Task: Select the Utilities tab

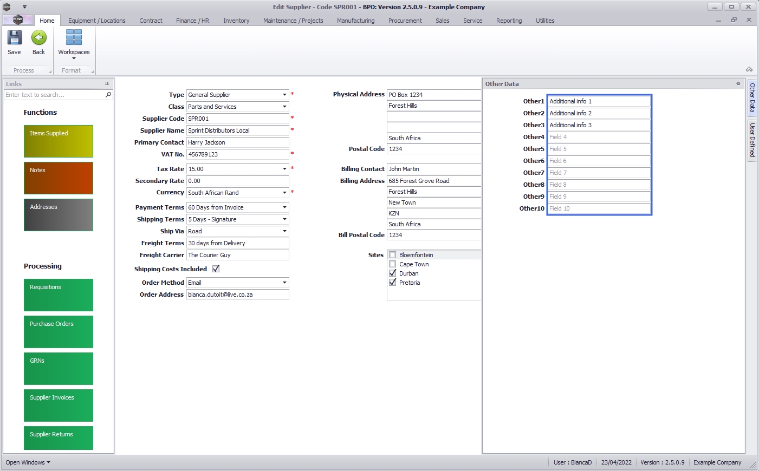Action: point(545,21)
